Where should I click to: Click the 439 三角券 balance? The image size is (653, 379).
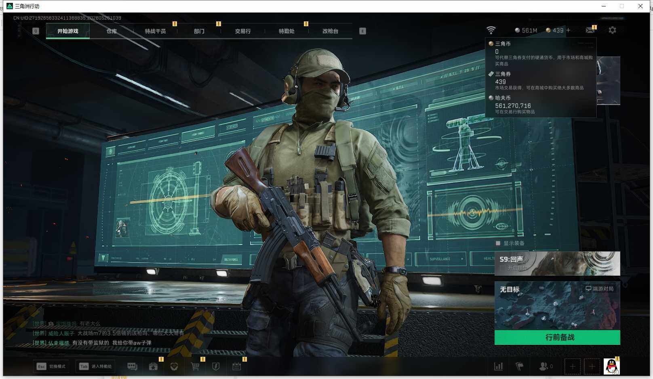pos(554,30)
